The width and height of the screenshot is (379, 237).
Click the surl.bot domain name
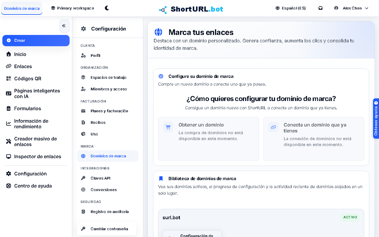click(171, 217)
